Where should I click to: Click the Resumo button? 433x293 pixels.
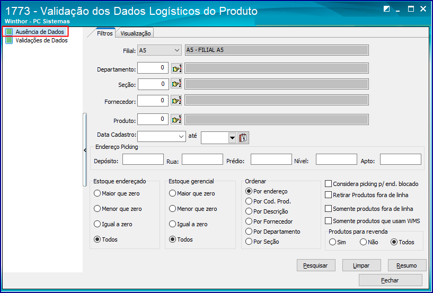pyautogui.click(x=407, y=265)
